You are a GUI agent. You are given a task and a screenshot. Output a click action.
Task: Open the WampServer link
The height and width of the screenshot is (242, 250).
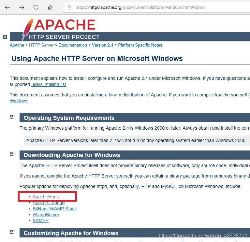pyautogui.click(x=46, y=215)
